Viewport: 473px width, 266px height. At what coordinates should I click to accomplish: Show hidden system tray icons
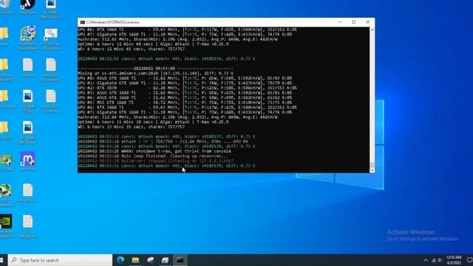click(x=426, y=260)
